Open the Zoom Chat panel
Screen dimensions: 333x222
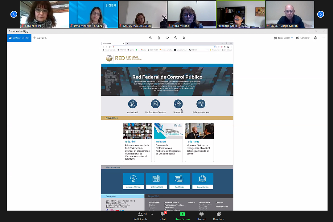click(163, 216)
